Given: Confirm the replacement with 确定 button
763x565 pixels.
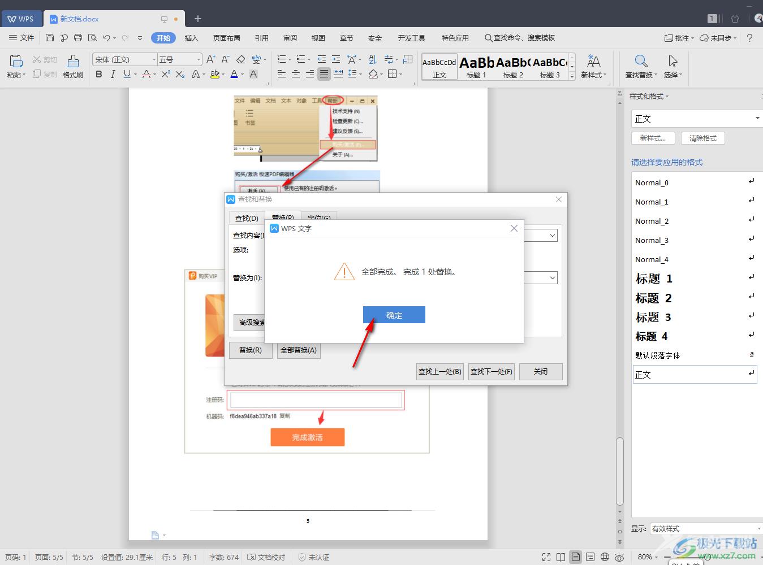Looking at the screenshot, I should [x=394, y=315].
